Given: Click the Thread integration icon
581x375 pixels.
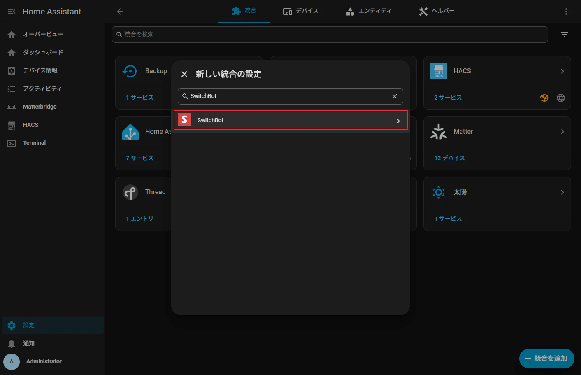Looking at the screenshot, I should (130, 192).
